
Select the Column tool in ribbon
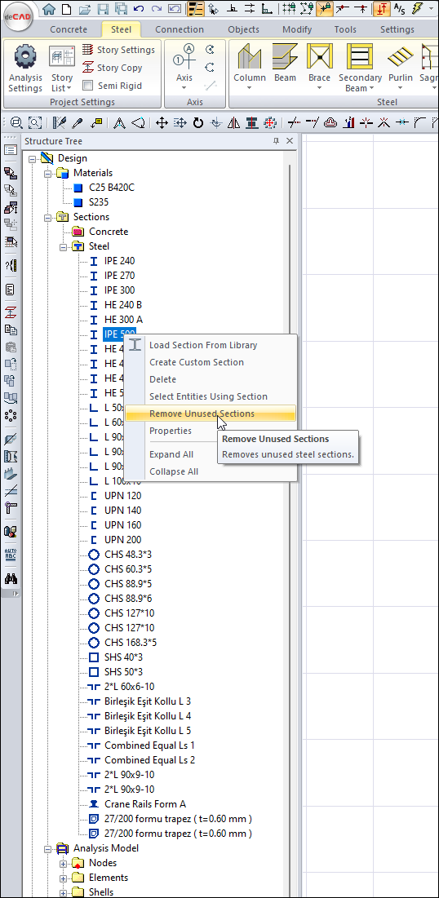[250, 57]
